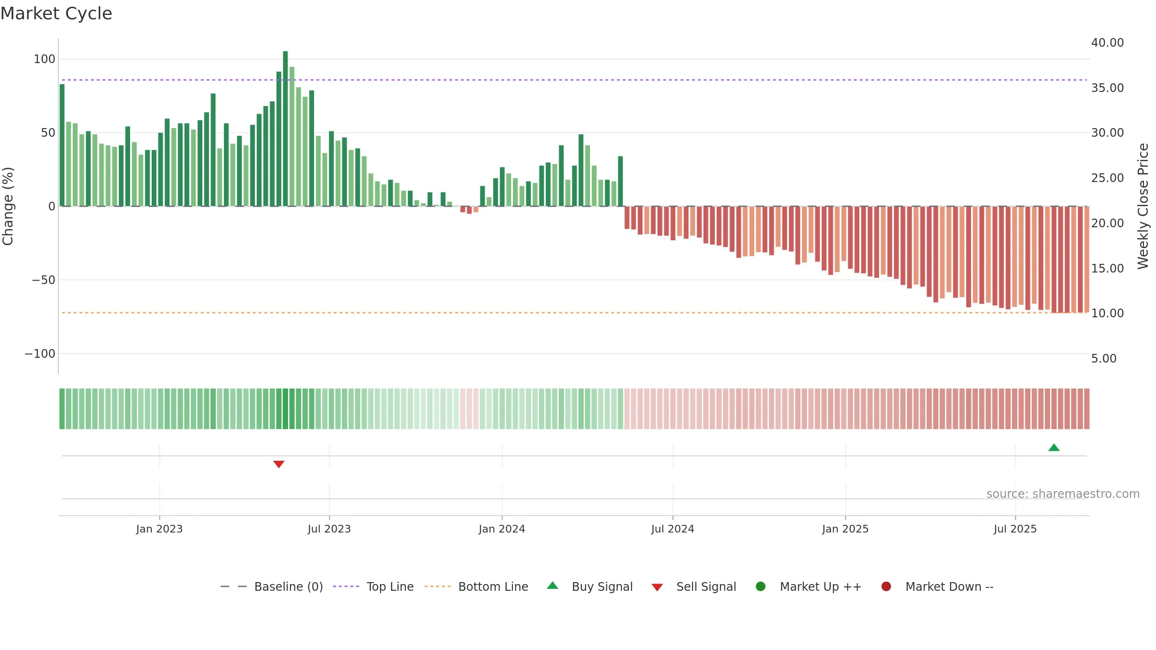Click the 100 tick on left axis
Screen dimensions: 1156x650
44,59
